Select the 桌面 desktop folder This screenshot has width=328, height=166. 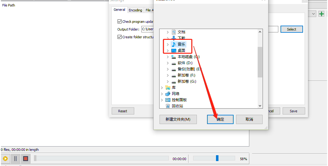(x=181, y=51)
